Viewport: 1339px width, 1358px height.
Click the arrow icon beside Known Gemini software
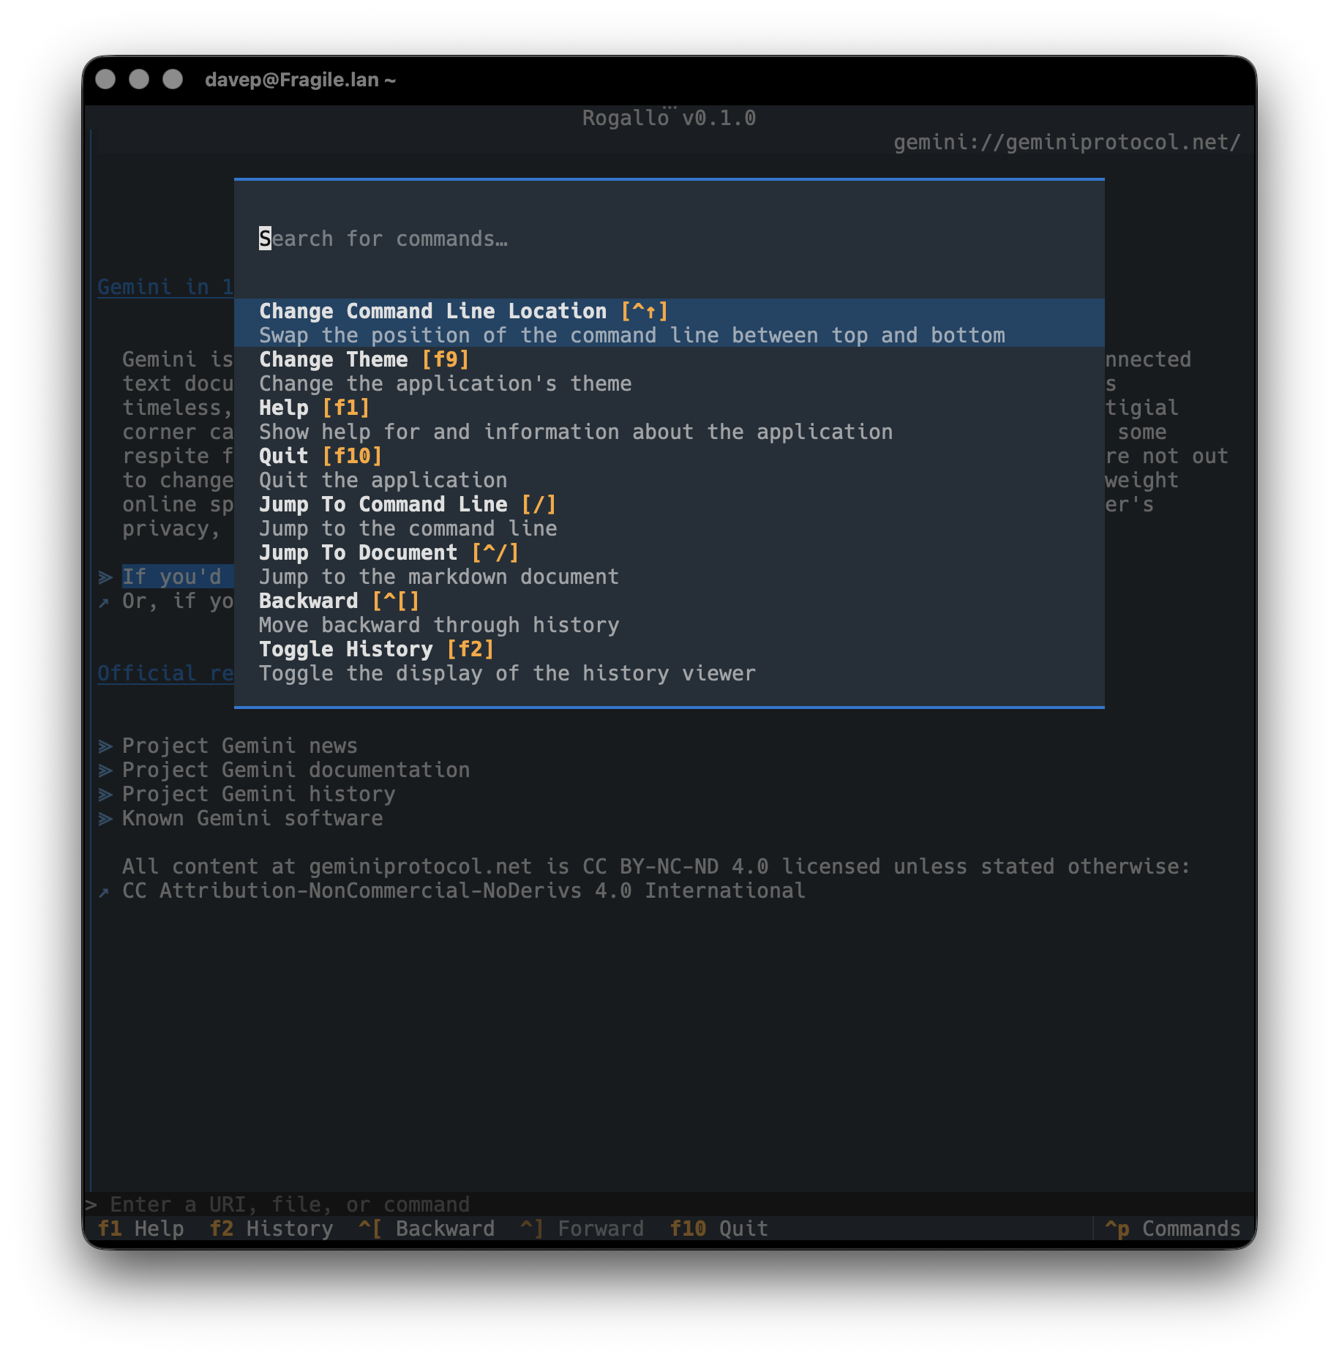point(105,819)
